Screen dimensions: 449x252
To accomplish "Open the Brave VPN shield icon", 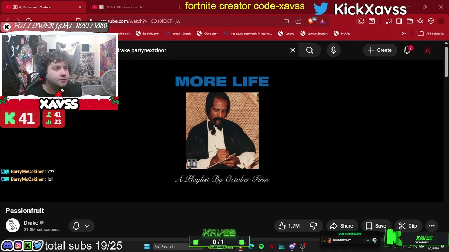I will coord(431,21).
